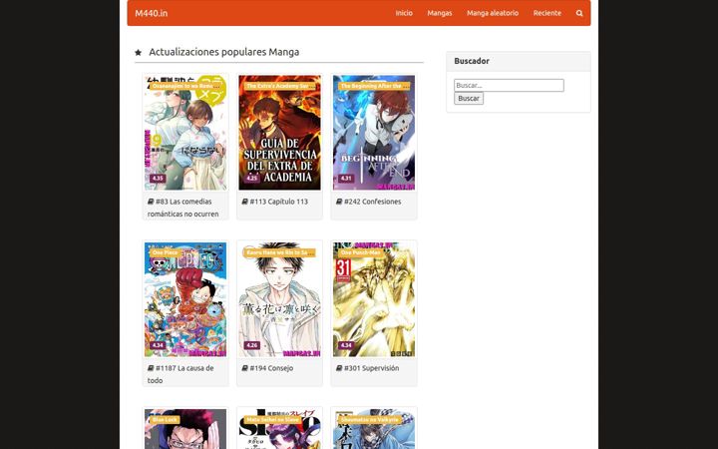This screenshot has height=449, width=718.
Task: Open the One Piece cover thumbnail
Action: click(x=185, y=299)
